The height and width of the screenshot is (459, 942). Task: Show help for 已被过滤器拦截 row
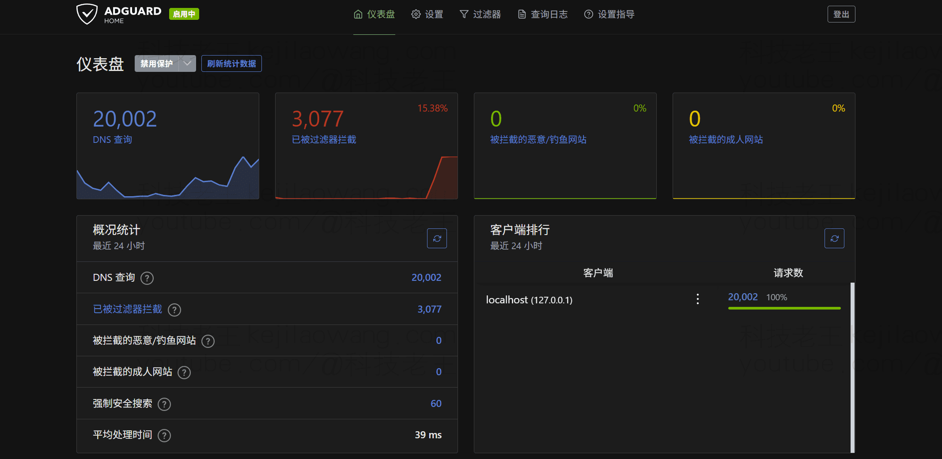pyautogui.click(x=174, y=310)
